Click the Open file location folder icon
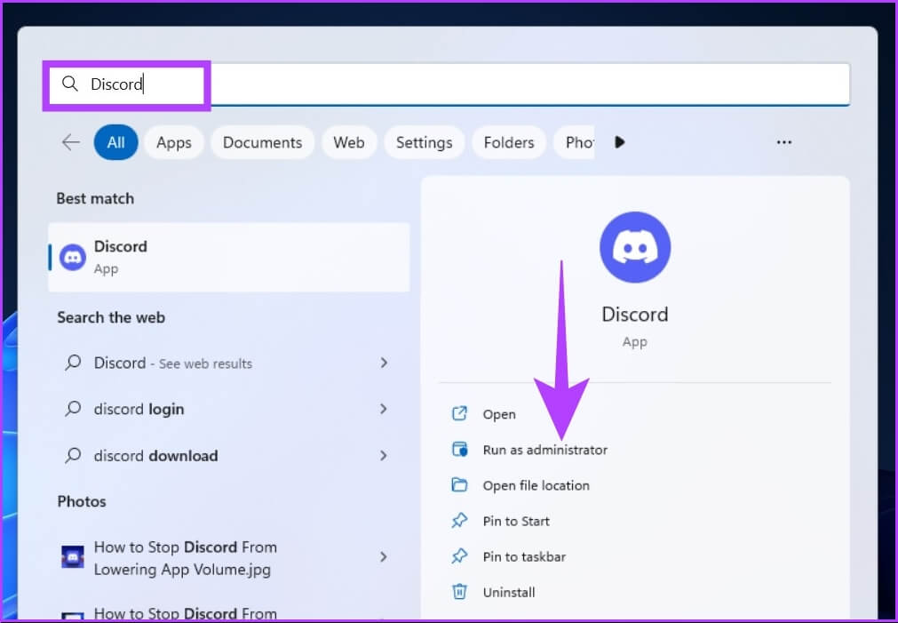 pos(459,485)
